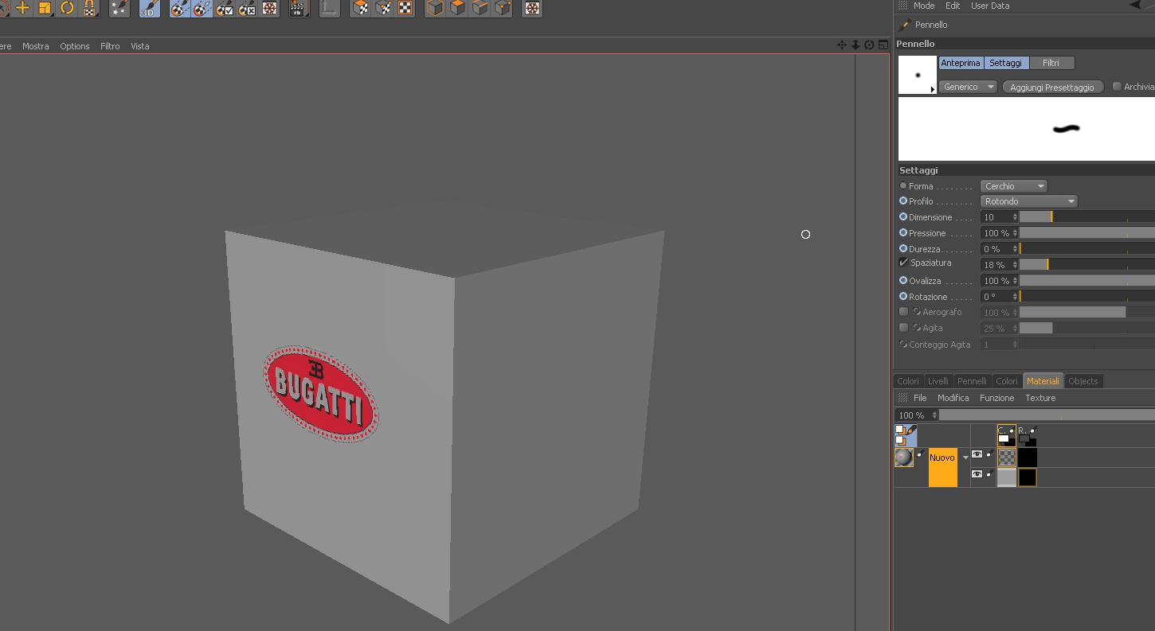The width and height of the screenshot is (1155, 631).
Task: Click the discard projection X icon
Action: pos(247,8)
